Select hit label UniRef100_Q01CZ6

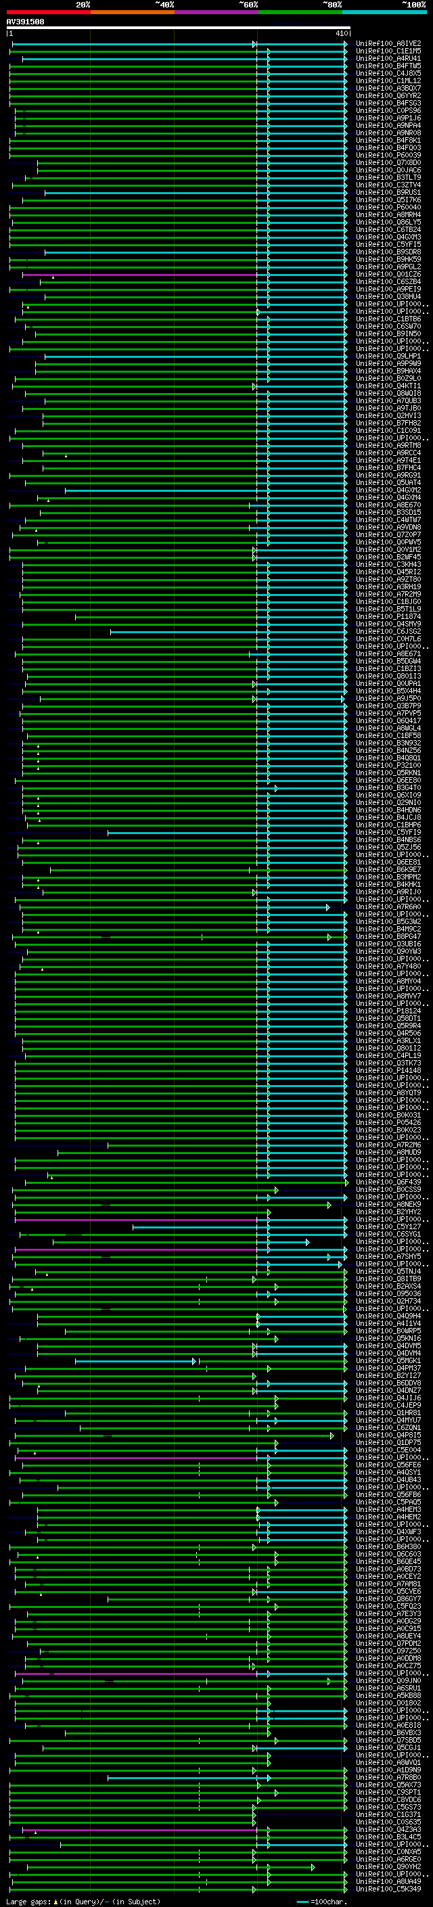click(388, 275)
